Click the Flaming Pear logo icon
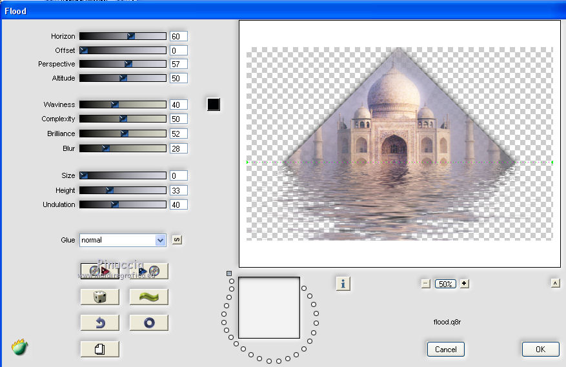Viewport: 566px width, 367px height. [19, 347]
